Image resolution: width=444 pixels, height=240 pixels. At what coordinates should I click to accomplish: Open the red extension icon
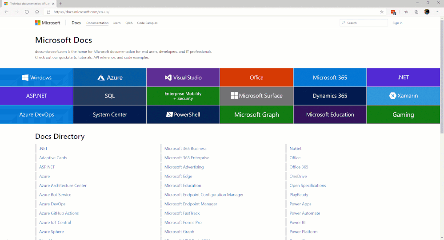click(x=393, y=12)
